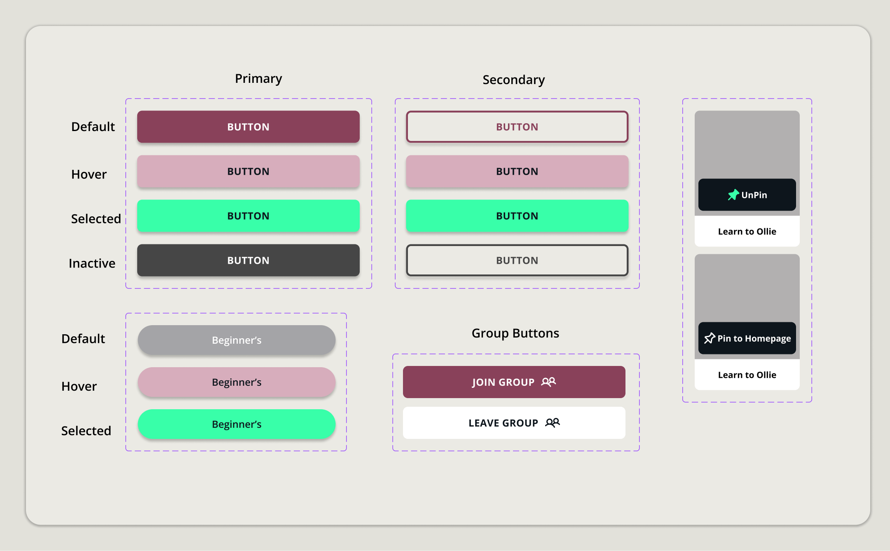
Task: Click the JOIN GROUP button text
Action: tap(503, 382)
